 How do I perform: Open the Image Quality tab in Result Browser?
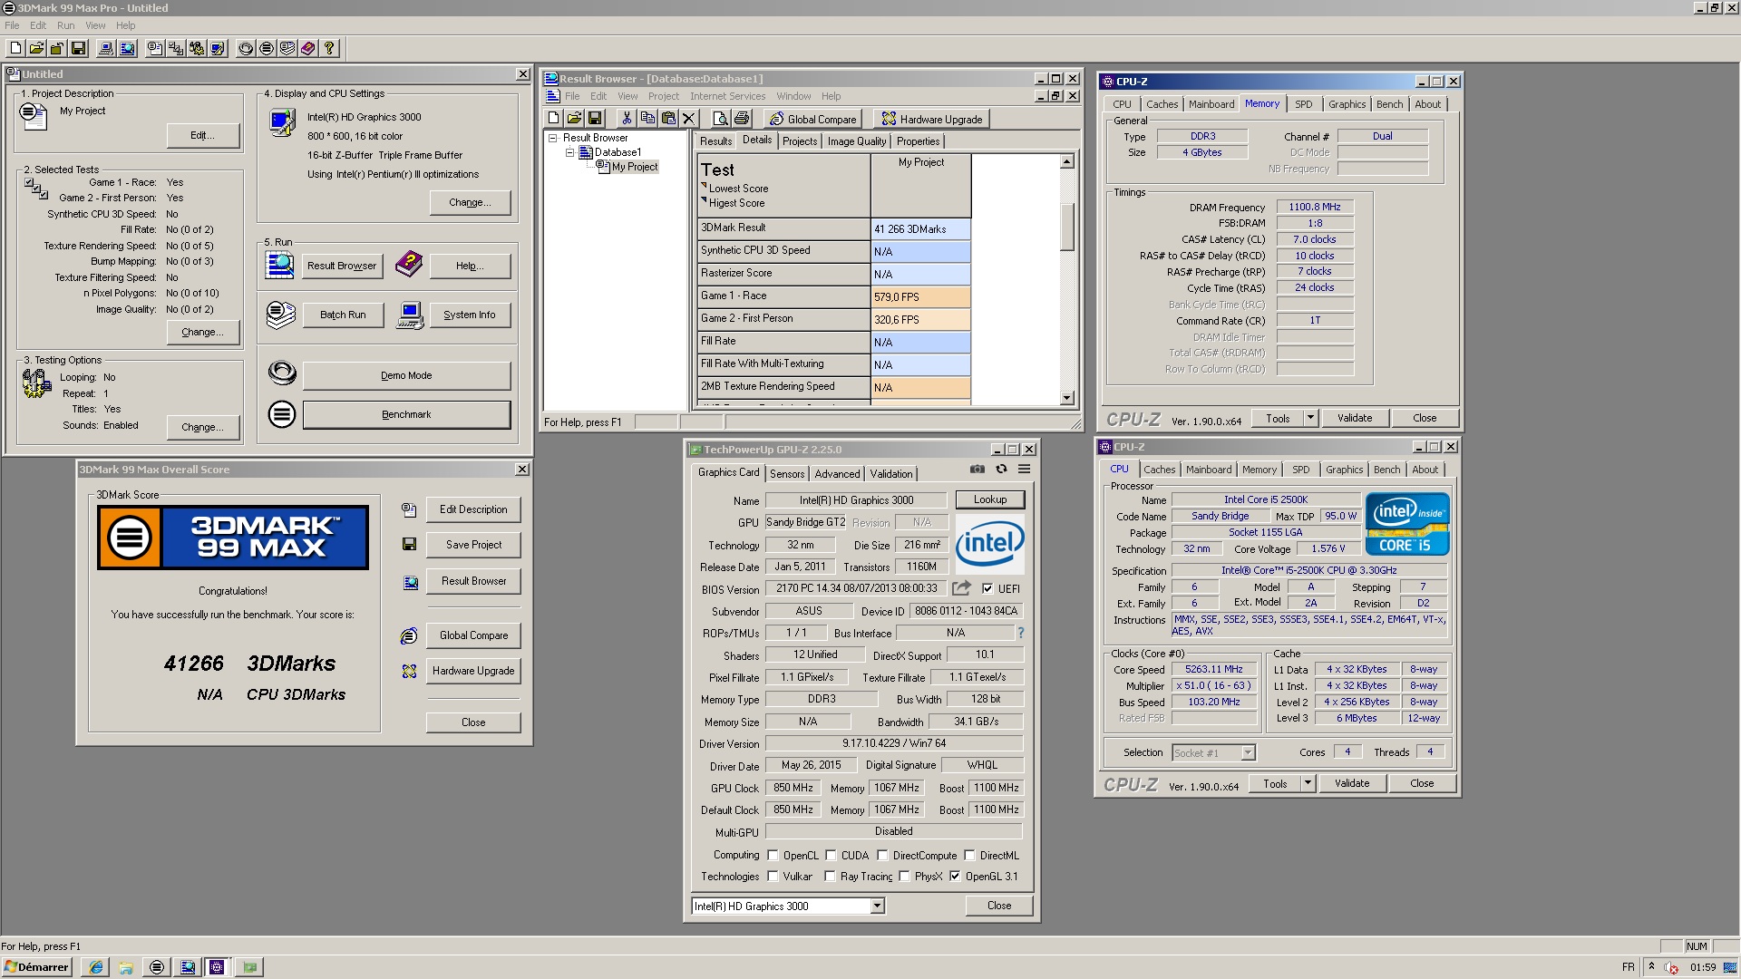click(856, 141)
